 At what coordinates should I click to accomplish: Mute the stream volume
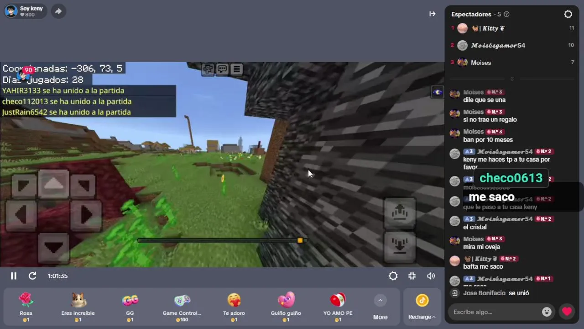click(431, 276)
